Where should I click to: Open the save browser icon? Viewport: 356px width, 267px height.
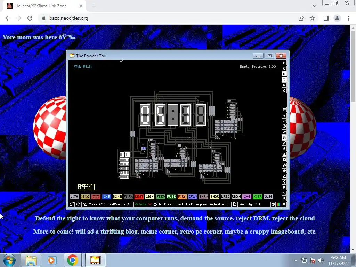coord(72,204)
